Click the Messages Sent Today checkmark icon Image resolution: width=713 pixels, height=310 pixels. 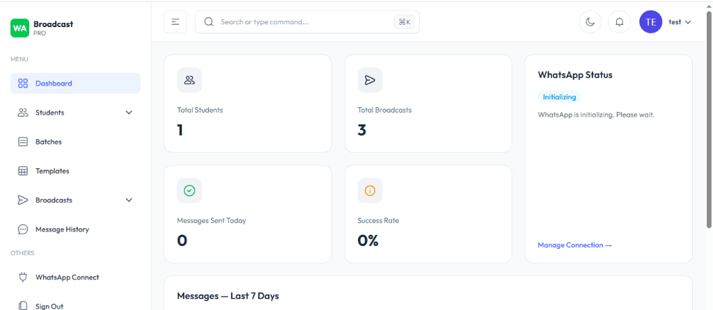click(189, 190)
